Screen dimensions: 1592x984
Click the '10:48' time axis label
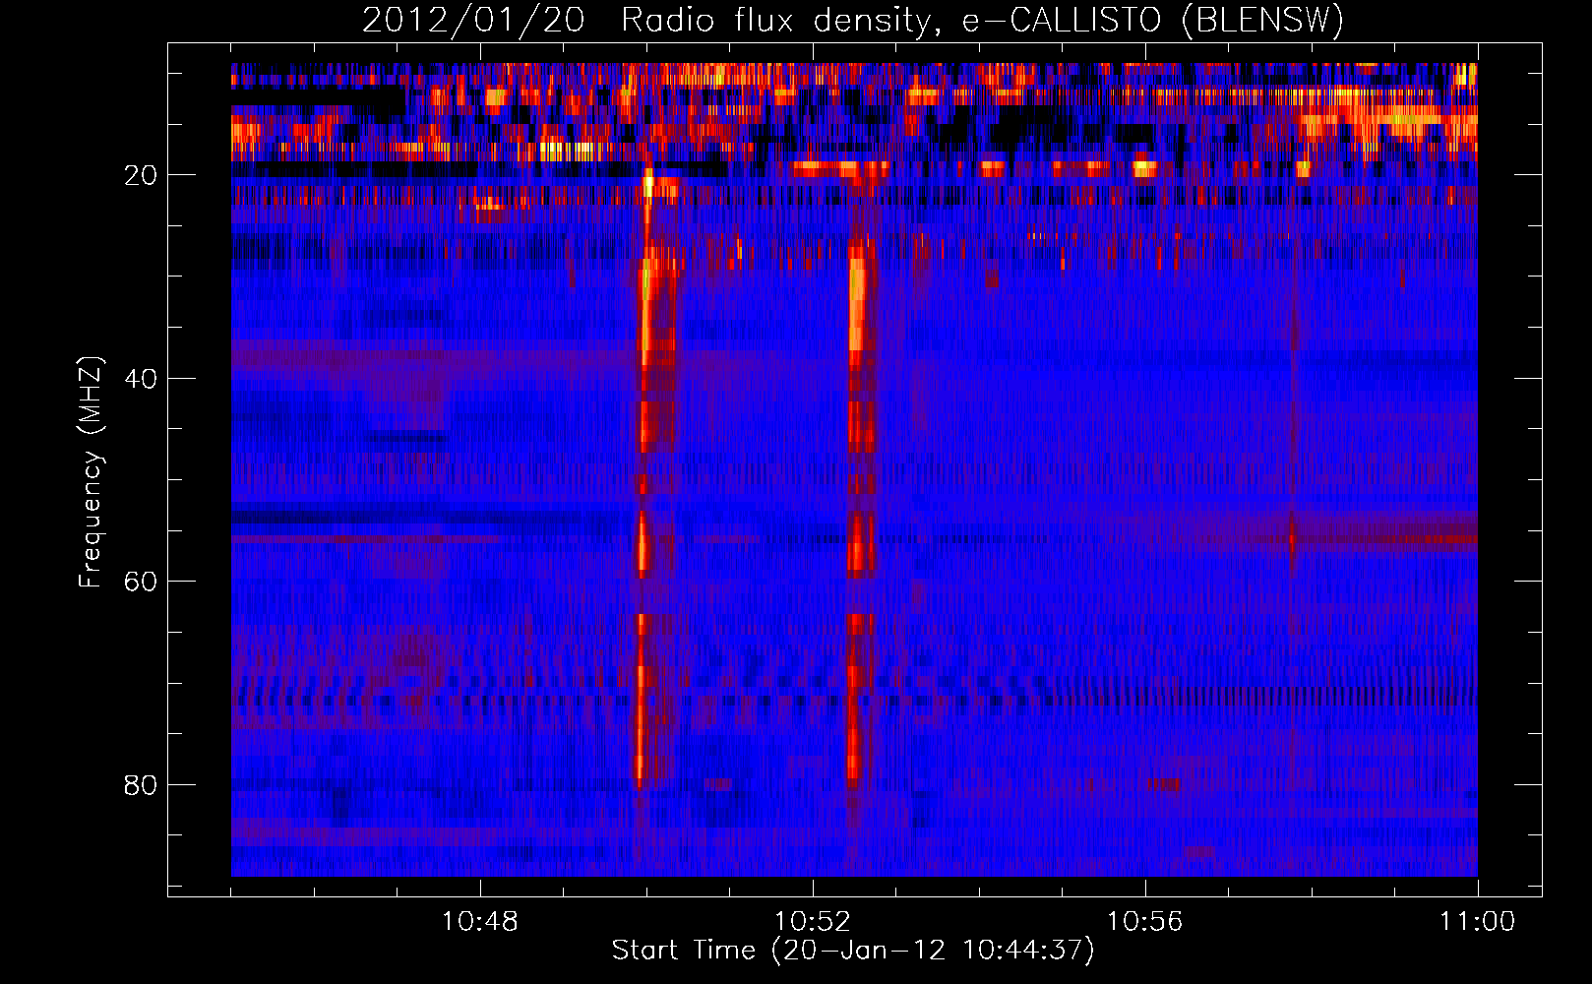480,922
